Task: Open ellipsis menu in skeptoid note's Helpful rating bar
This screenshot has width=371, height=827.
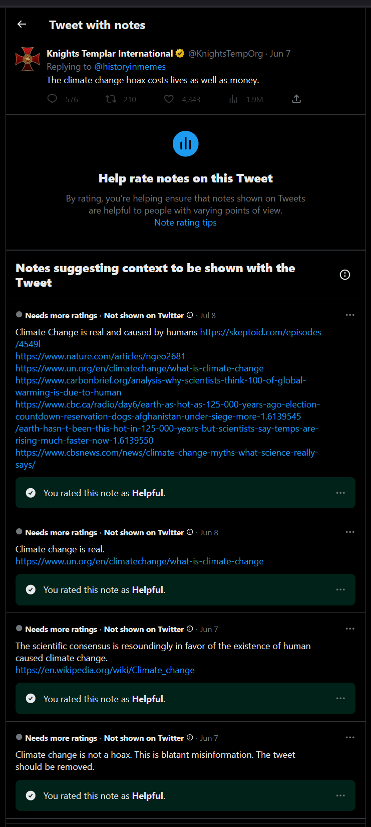Action: [340, 493]
